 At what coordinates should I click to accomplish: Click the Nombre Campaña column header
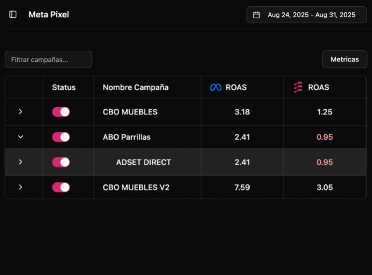point(136,87)
